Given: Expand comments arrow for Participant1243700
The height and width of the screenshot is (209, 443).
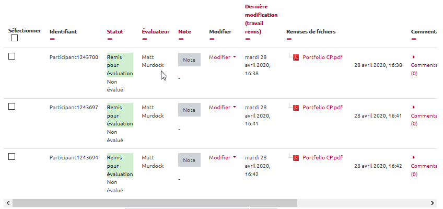Looking at the screenshot, I should tap(413, 57).
